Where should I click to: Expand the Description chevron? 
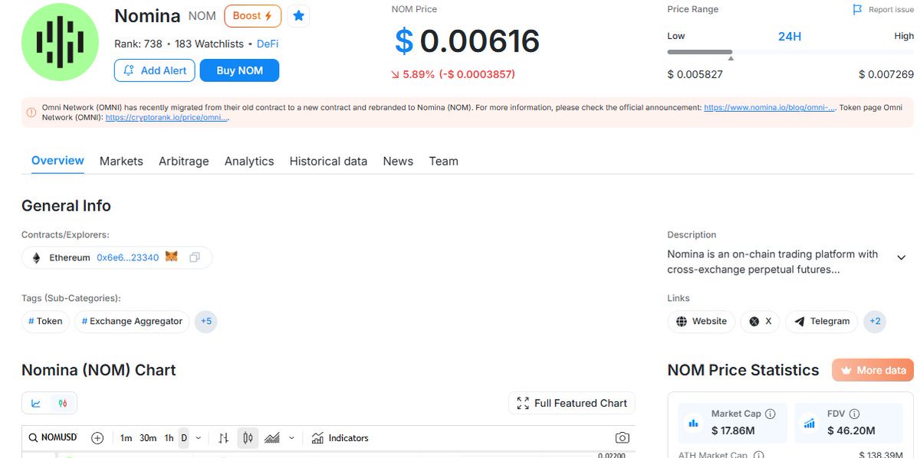[902, 257]
